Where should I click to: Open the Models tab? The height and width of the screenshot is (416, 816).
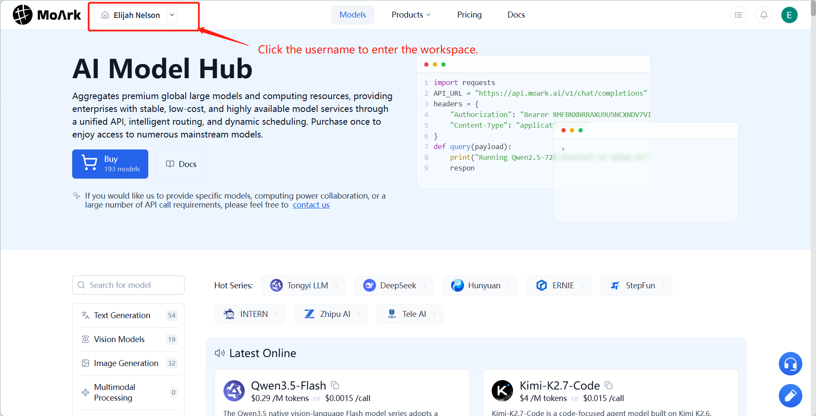pos(353,15)
